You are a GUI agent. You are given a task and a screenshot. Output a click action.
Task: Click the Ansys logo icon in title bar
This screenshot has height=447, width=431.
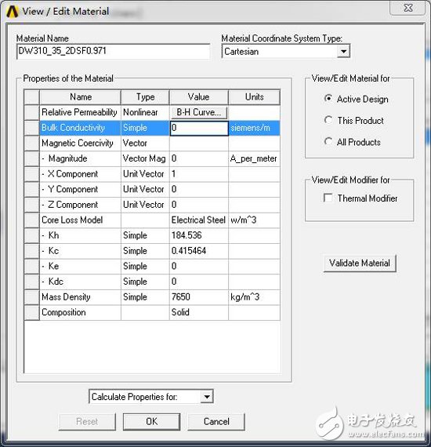[13, 12]
